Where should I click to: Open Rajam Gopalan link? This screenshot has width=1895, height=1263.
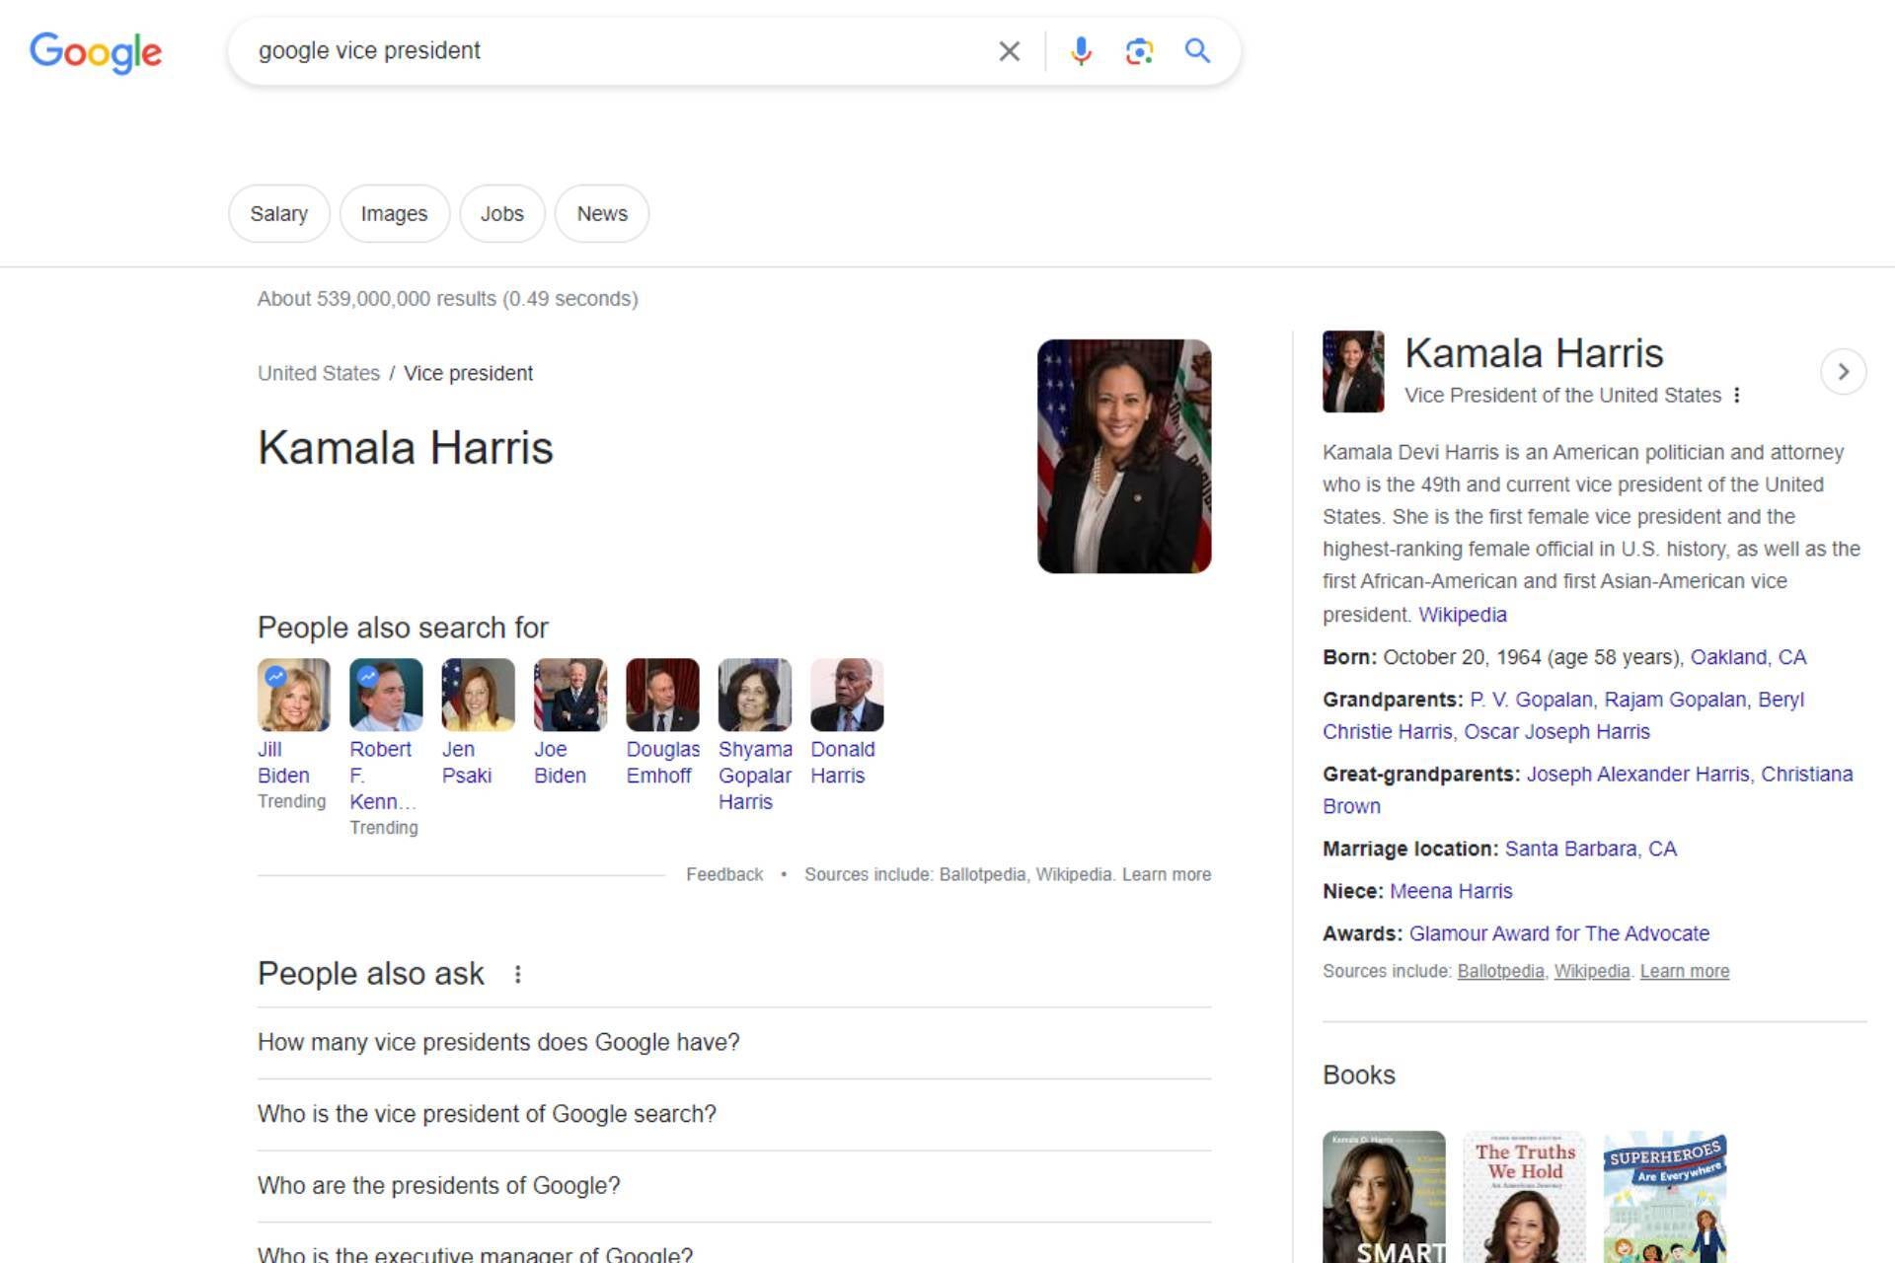(x=1675, y=700)
